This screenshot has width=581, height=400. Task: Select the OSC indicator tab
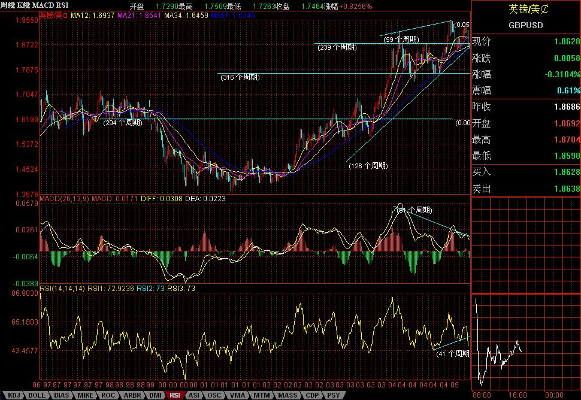[x=214, y=395]
